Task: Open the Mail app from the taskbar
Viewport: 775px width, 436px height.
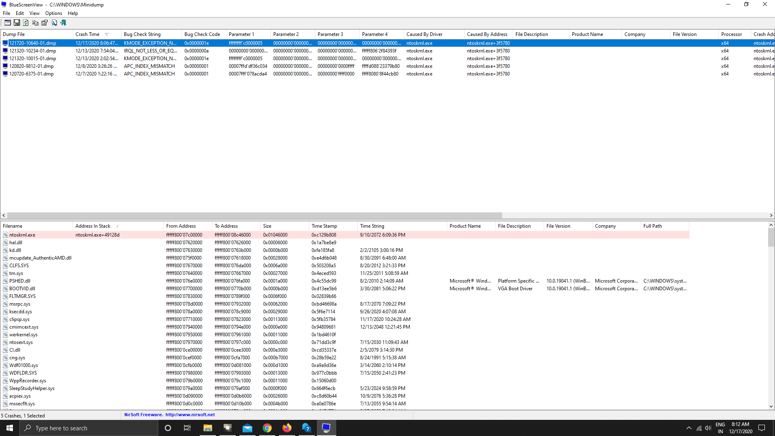Action: tap(247, 428)
